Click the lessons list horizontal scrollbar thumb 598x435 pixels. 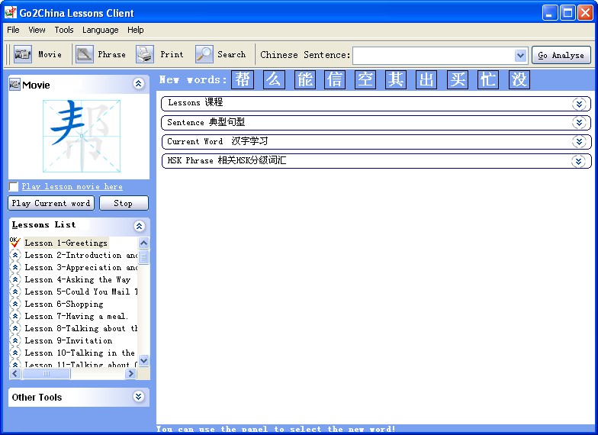point(46,374)
